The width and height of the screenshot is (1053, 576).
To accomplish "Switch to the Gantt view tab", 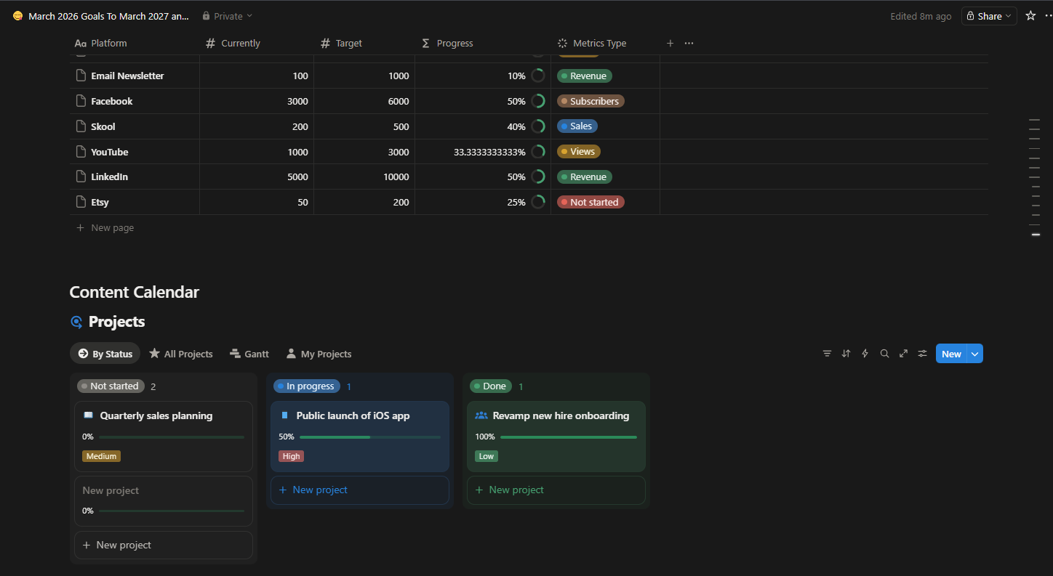I will pos(249,354).
